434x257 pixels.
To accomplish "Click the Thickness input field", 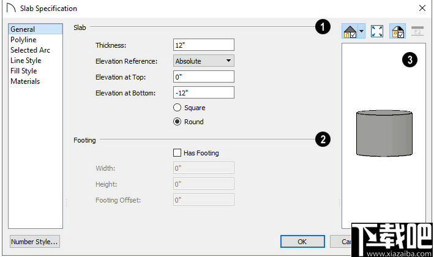I will tap(204, 45).
